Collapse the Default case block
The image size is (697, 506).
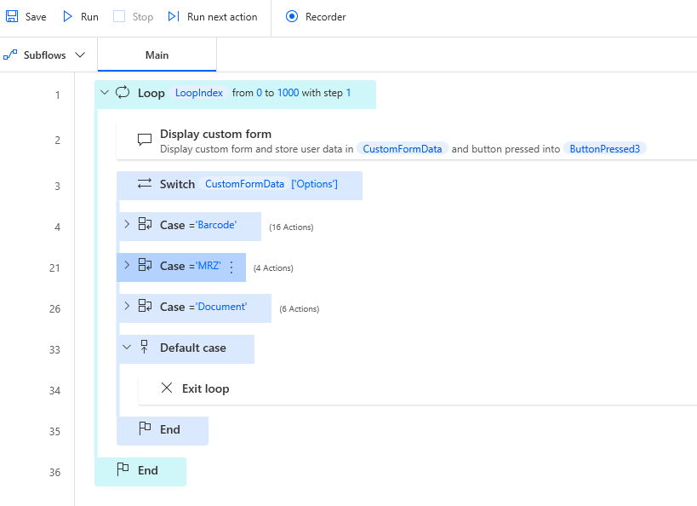click(x=127, y=348)
